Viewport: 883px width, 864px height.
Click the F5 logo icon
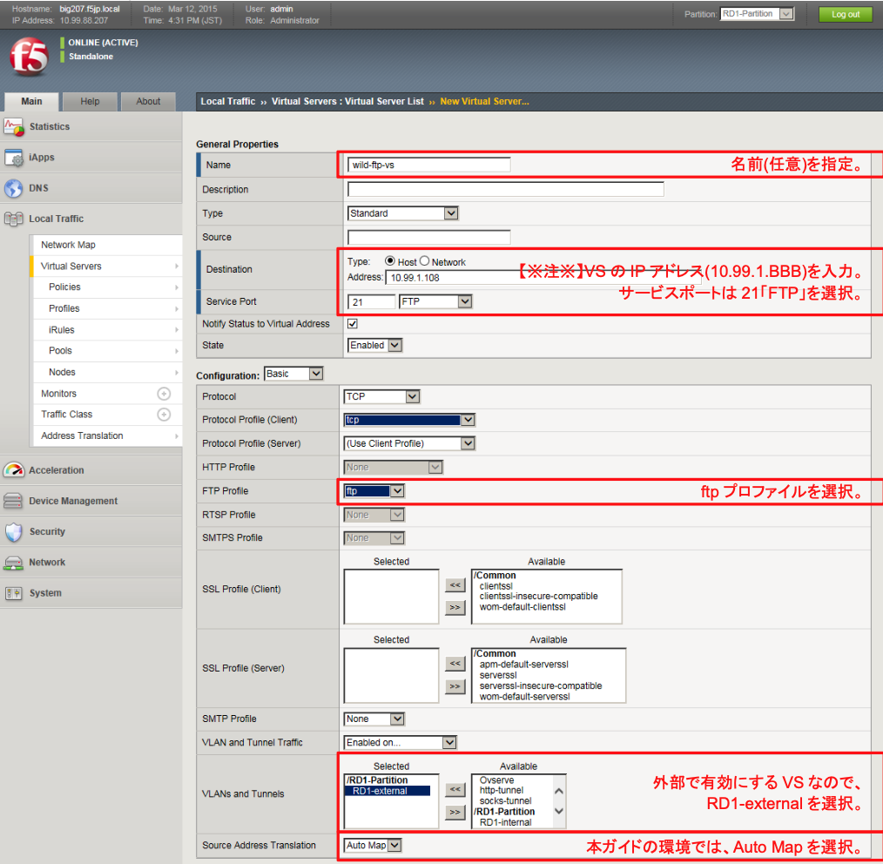30,57
